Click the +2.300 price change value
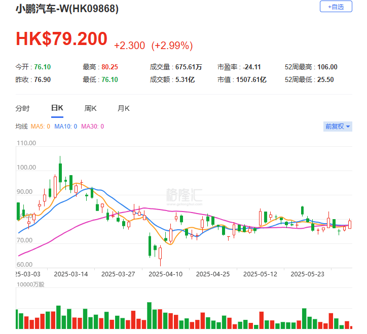Viewport: 367px width, 334px height. point(129,46)
